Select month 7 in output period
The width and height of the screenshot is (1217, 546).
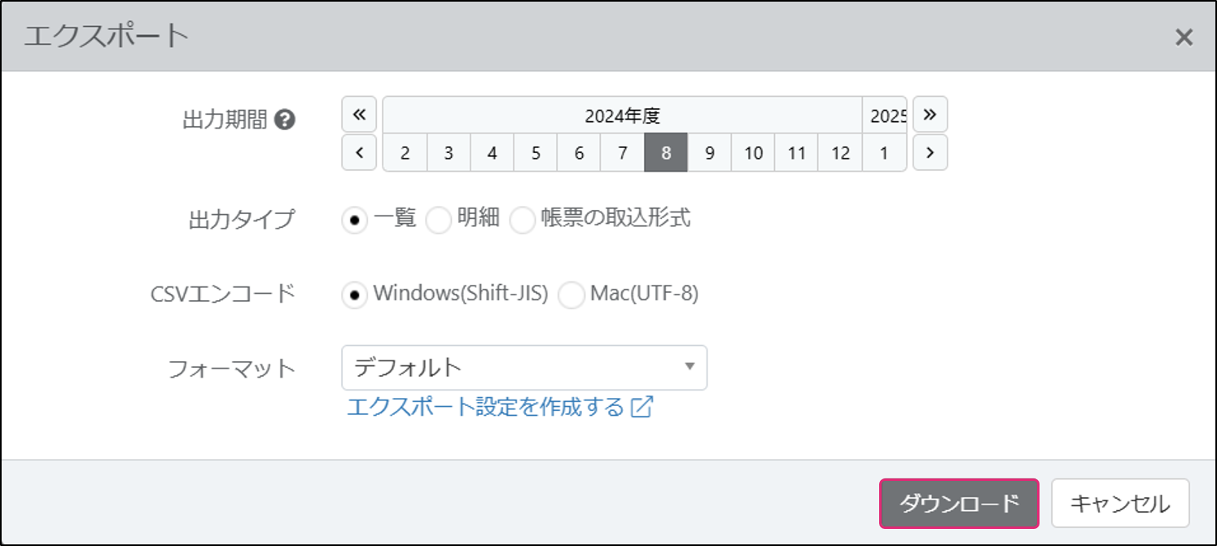point(623,153)
